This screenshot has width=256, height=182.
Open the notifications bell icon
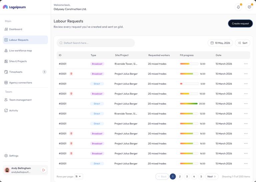pos(238,7)
